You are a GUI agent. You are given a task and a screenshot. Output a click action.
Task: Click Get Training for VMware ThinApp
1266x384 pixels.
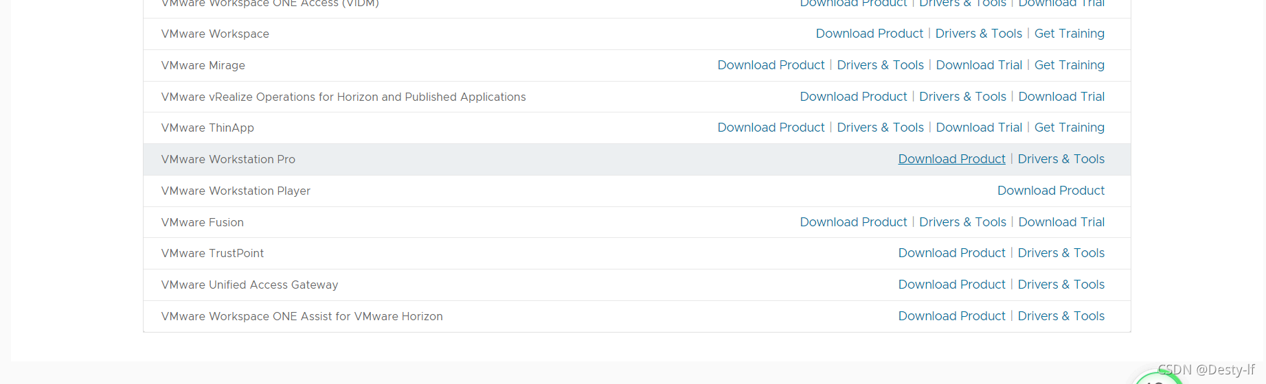1070,128
